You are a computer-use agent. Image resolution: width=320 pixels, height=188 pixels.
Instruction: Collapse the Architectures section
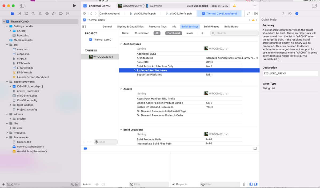tap(121, 44)
